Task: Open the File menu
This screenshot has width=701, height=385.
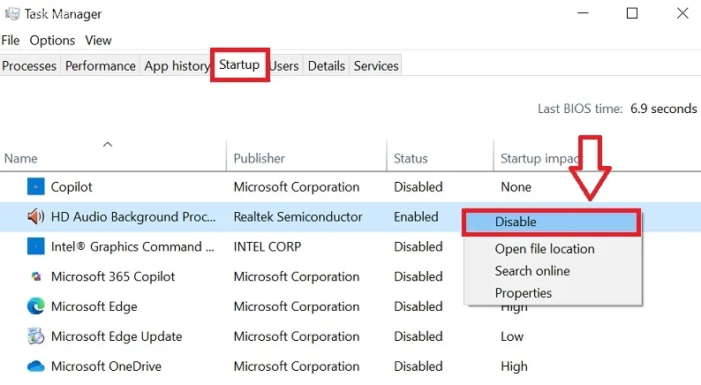Action: point(11,41)
